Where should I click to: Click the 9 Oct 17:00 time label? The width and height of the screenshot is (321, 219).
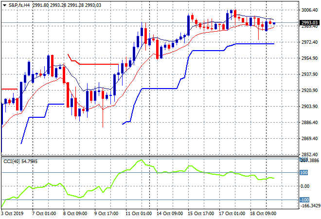(106, 214)
